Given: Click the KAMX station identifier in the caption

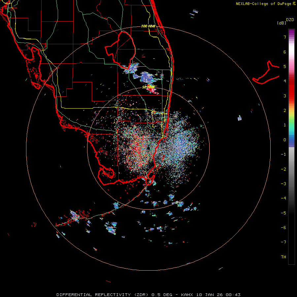Looking at the screenshot, I should coord(187,295).
